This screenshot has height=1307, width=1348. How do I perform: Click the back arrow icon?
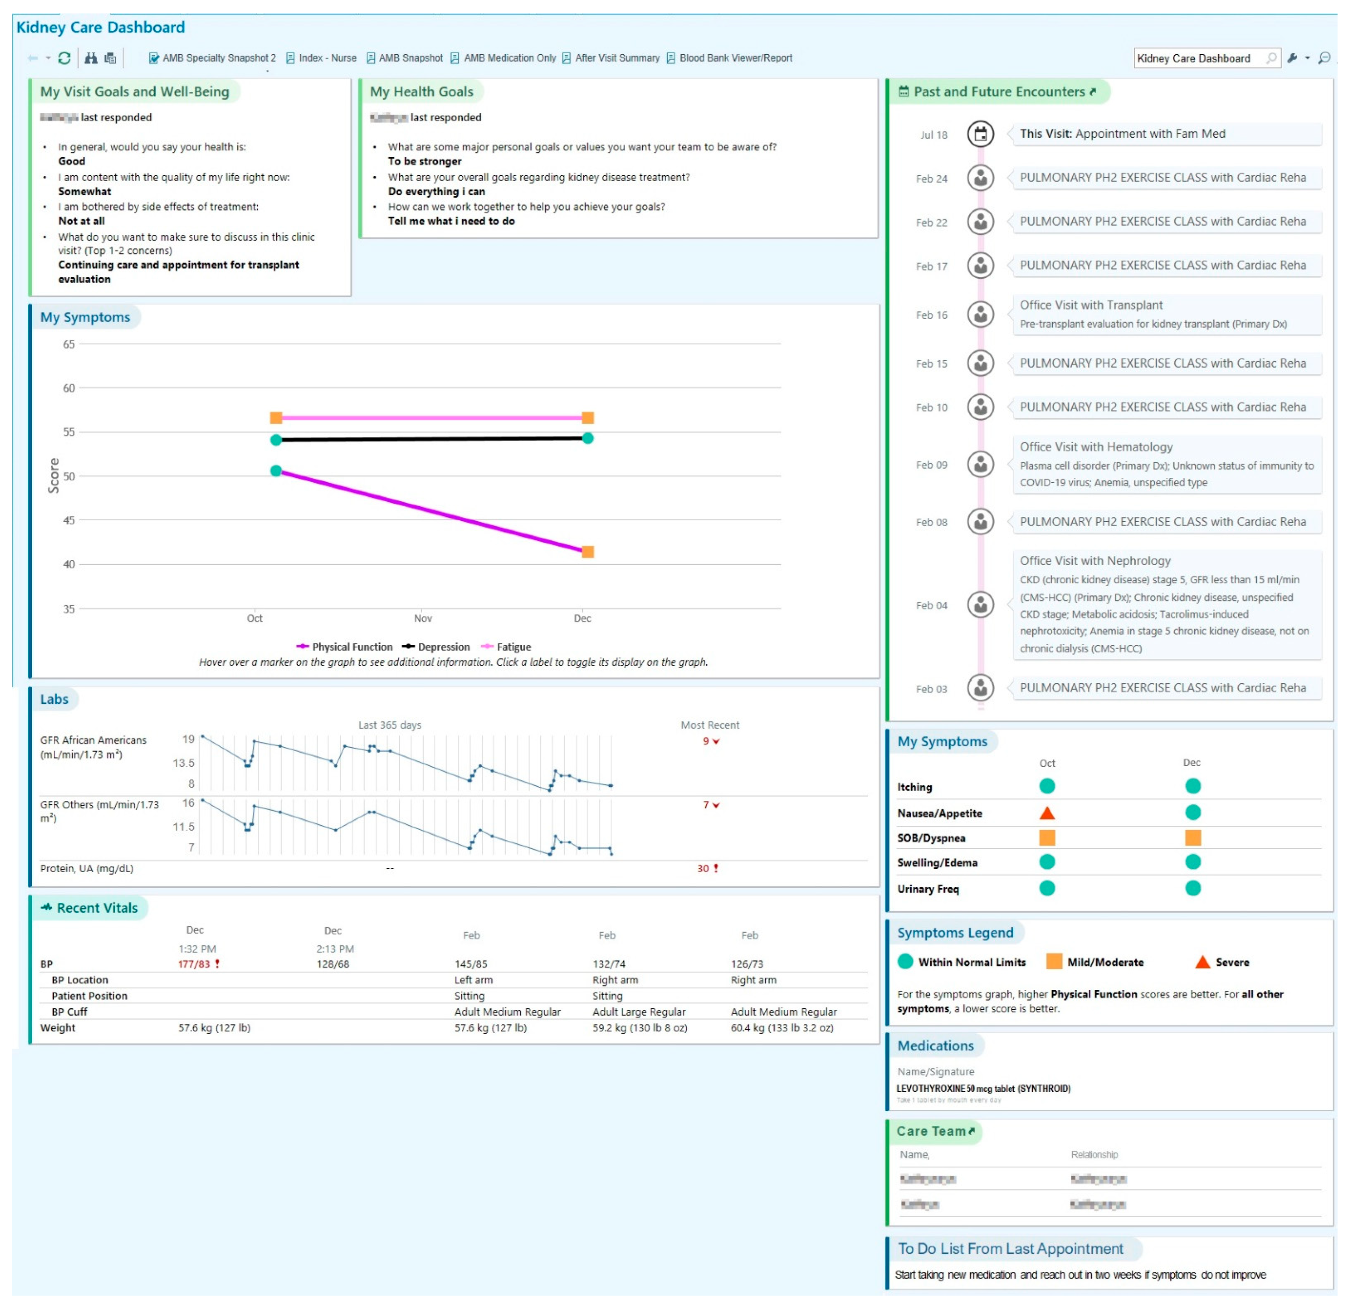32,58
